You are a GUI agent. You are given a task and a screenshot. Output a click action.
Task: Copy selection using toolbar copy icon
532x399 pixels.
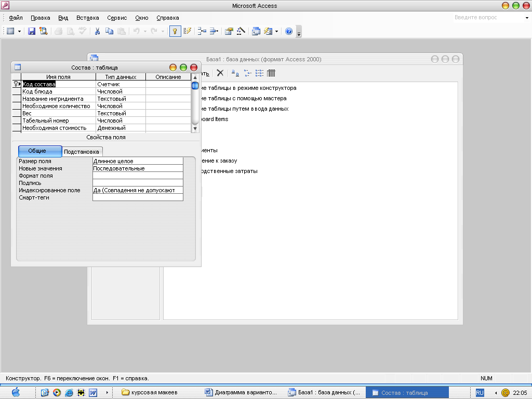click(x=109, y=31)
